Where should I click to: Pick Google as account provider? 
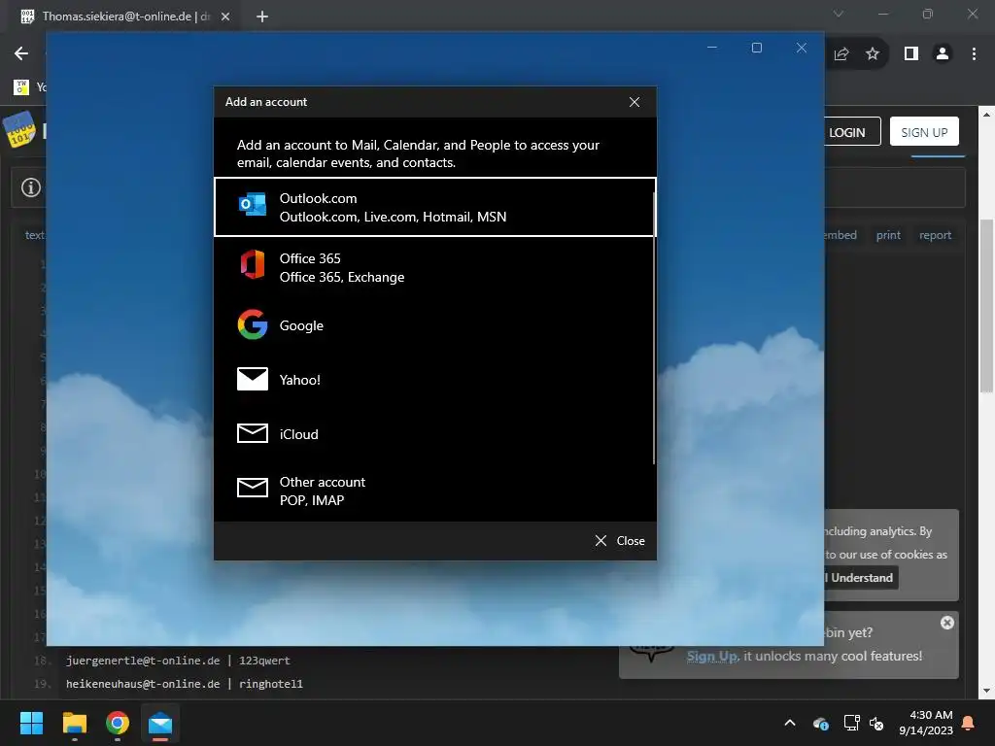tap(434, 325)
